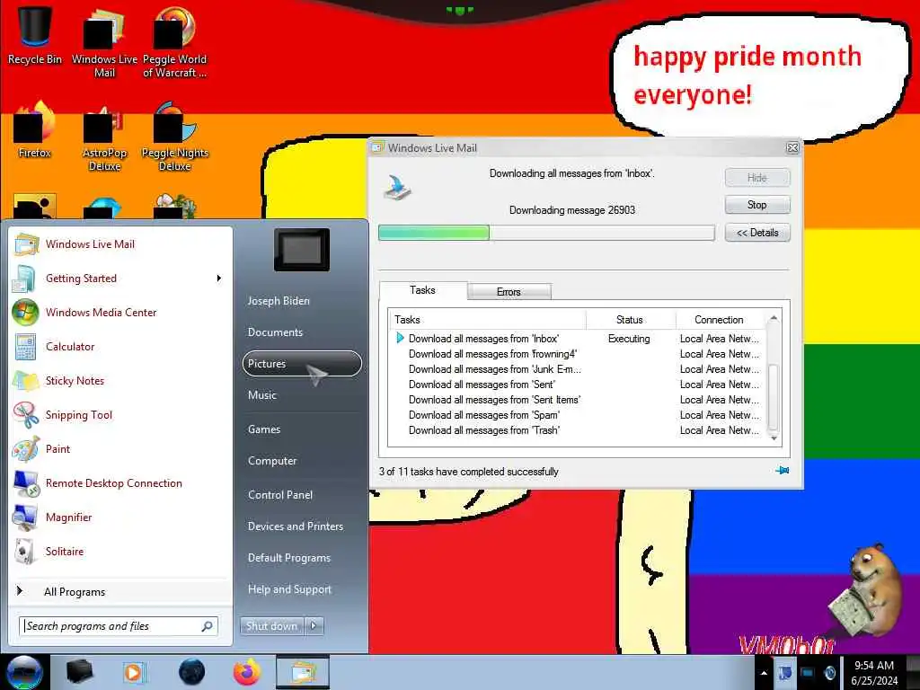Click the network tray icon
The image size is (920, 690).
808,674
